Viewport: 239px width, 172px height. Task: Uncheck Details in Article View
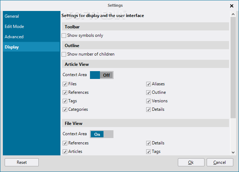148,109
